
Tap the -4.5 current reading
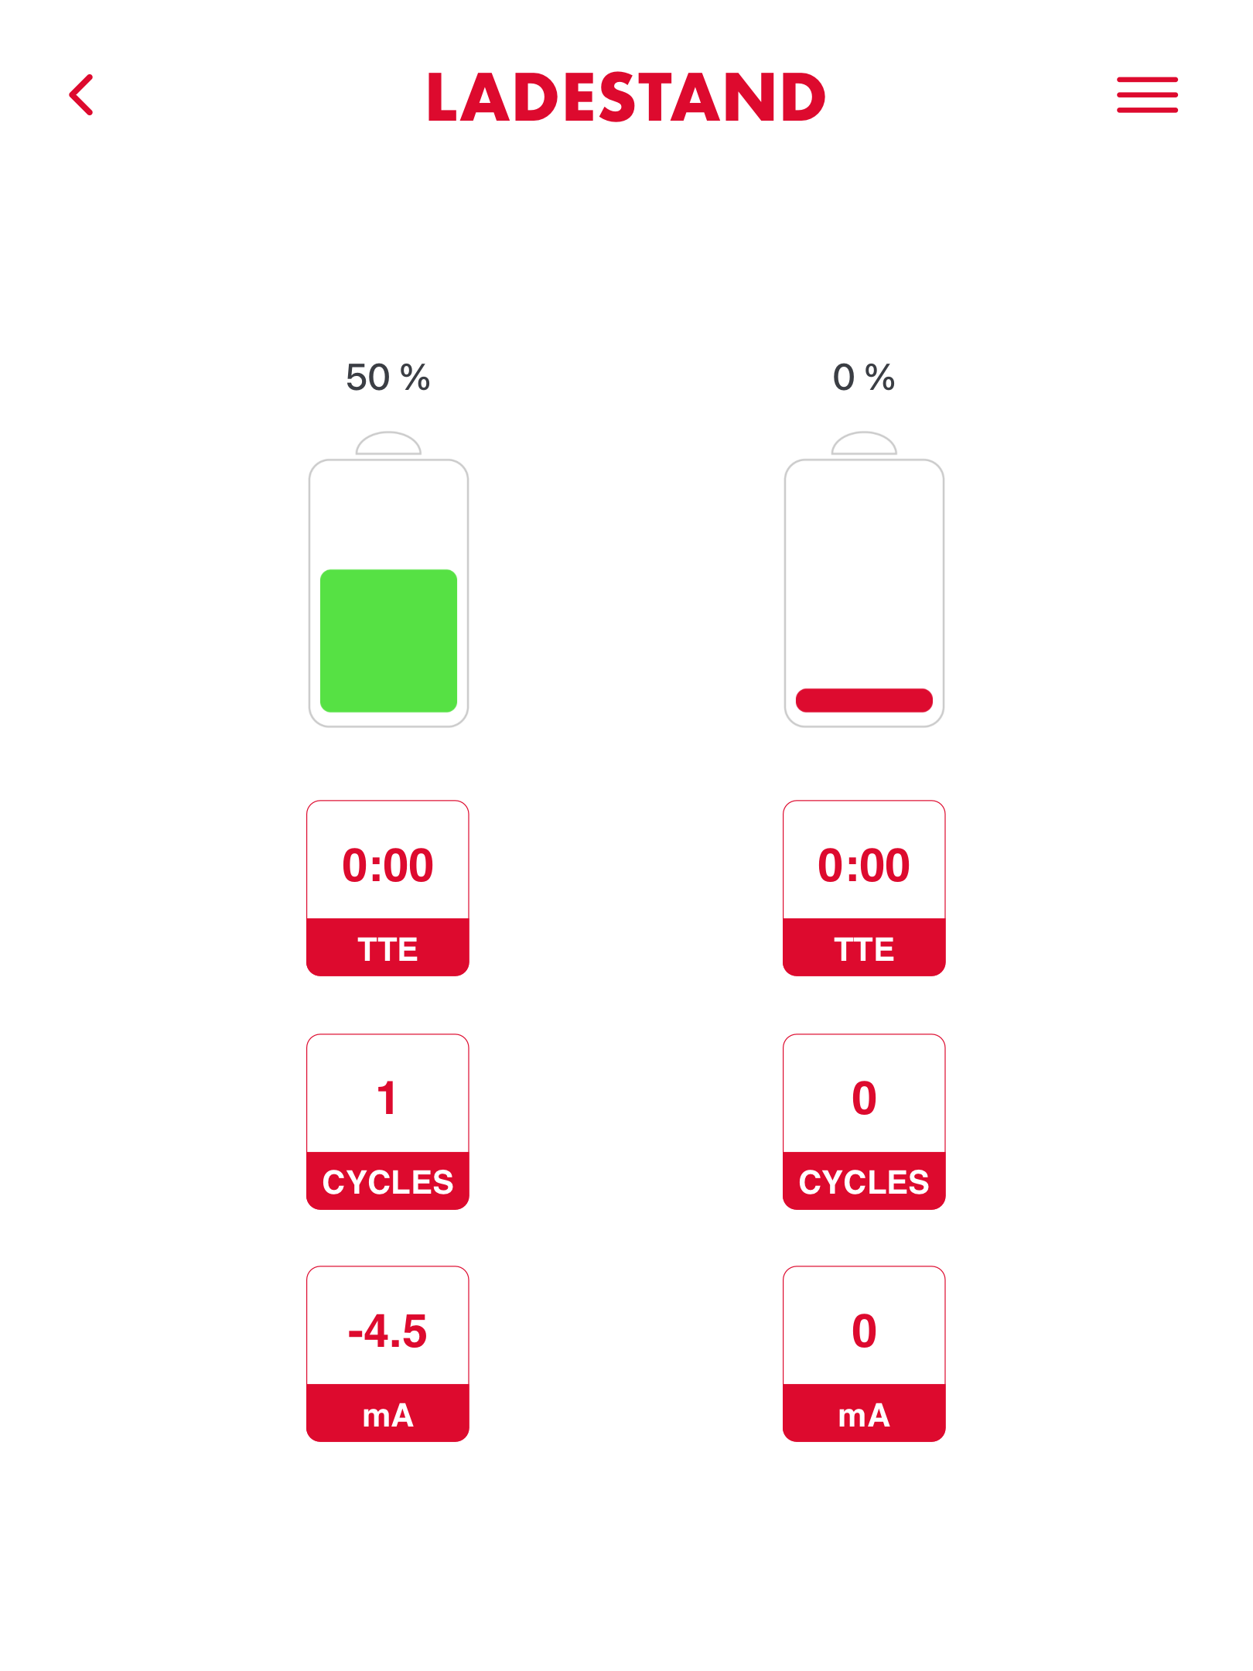coord(388,1331)
